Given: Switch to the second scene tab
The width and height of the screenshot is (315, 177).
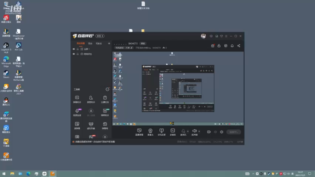Looking at the screenshot, I should click(90, 44).
